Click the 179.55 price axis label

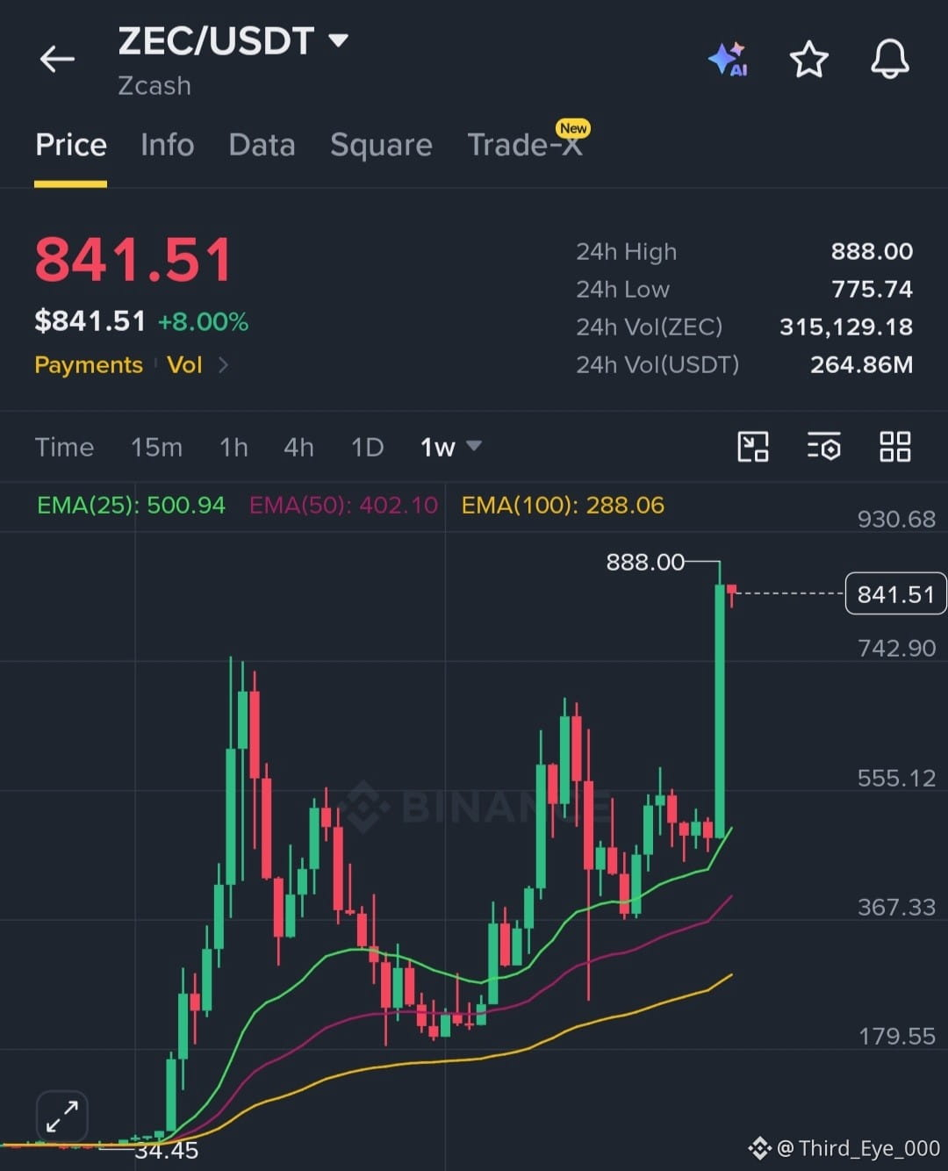pyautogui.click(x=896, y=1036)
